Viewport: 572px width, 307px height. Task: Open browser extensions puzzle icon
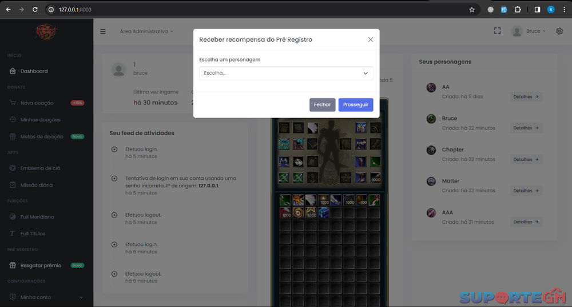click(x=518, y=10)
